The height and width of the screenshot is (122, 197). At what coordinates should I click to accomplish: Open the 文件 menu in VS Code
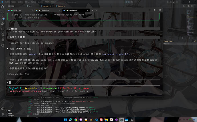click(x=7, y=2)
